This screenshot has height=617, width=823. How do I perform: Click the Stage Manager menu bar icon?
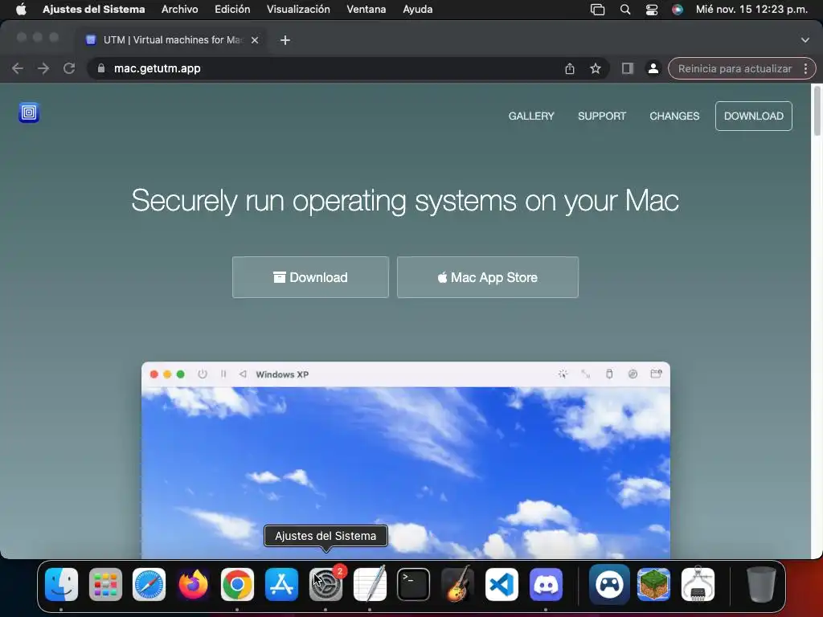point(597,10)
